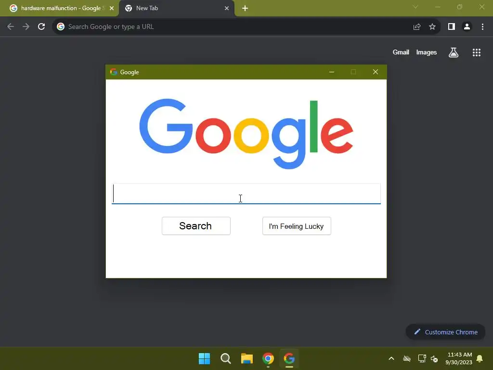Open Windows taskbar search

tap(226, 358)
